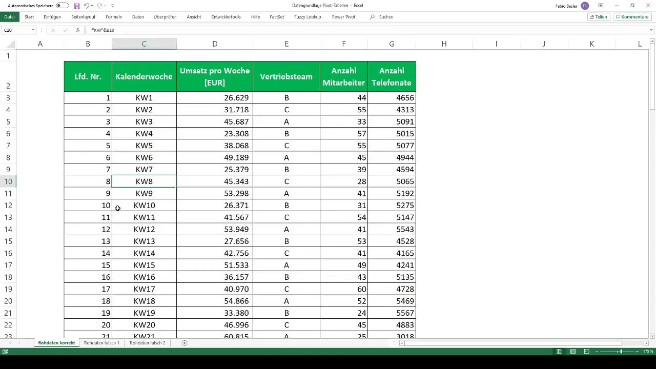Select the cell containing KW8

point(144,181)
